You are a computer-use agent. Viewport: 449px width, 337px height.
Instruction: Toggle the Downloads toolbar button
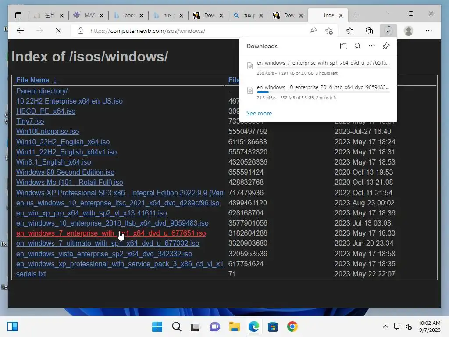coord(388,31)
